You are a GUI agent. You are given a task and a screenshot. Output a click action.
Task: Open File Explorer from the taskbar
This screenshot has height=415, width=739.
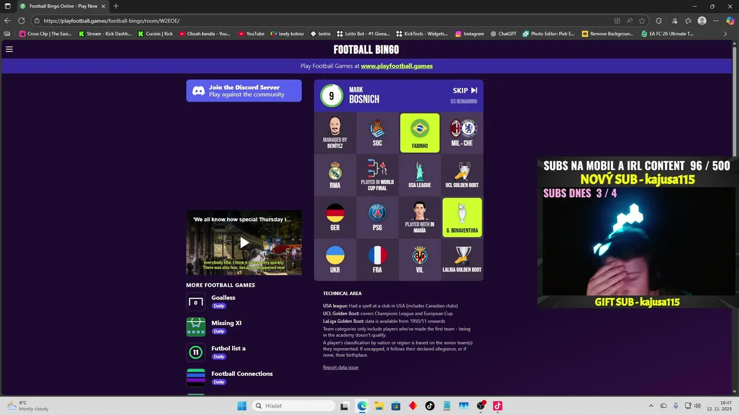tap(379, 406)
